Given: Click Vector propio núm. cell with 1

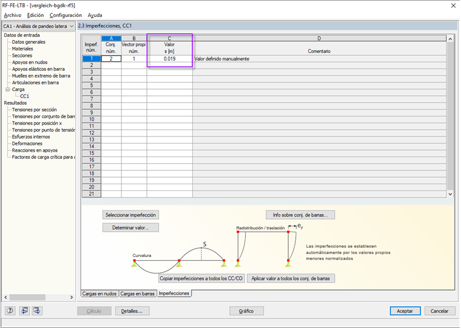Looking at the screenshot, I should 134,58.
